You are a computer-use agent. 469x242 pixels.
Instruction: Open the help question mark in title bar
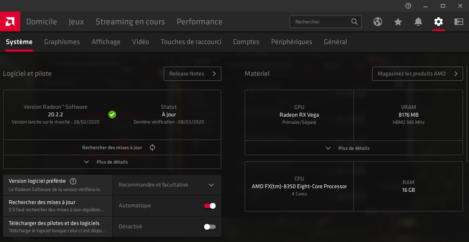pos(408,6)
